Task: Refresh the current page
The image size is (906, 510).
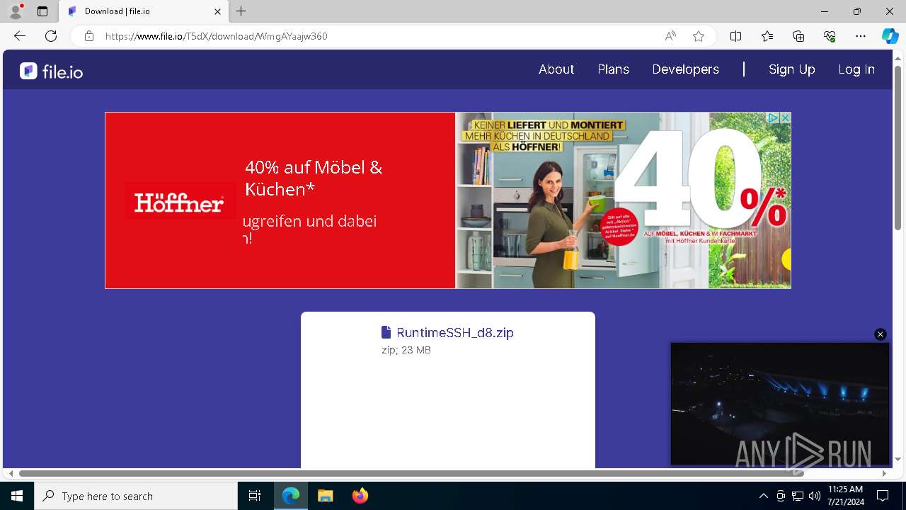Action: pyautogui.click(x=51, y=36)
